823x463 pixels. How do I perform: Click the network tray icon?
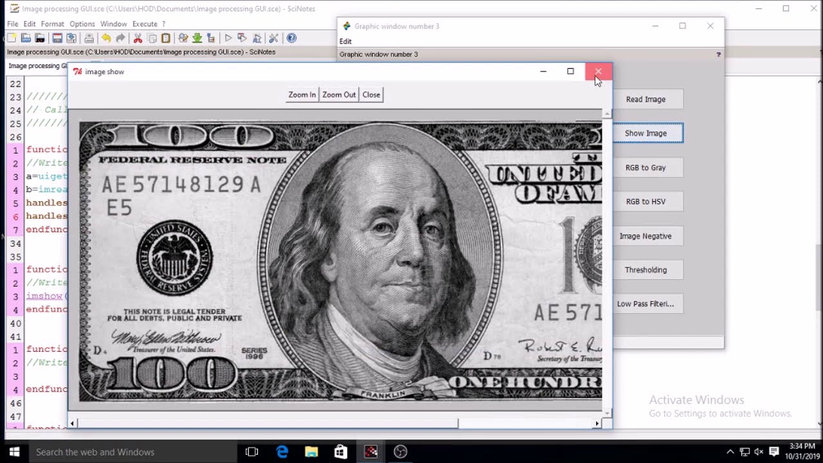coord(745,452)
